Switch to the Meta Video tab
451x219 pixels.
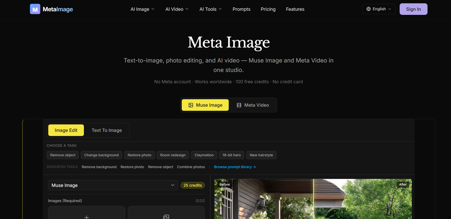tap(253, 105)
